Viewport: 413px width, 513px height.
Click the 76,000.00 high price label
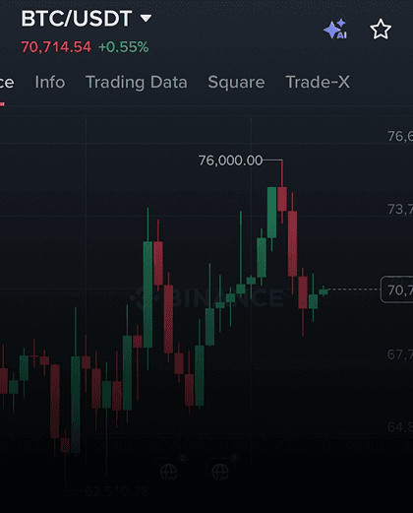pyautogui.click(x=230, y=160)
